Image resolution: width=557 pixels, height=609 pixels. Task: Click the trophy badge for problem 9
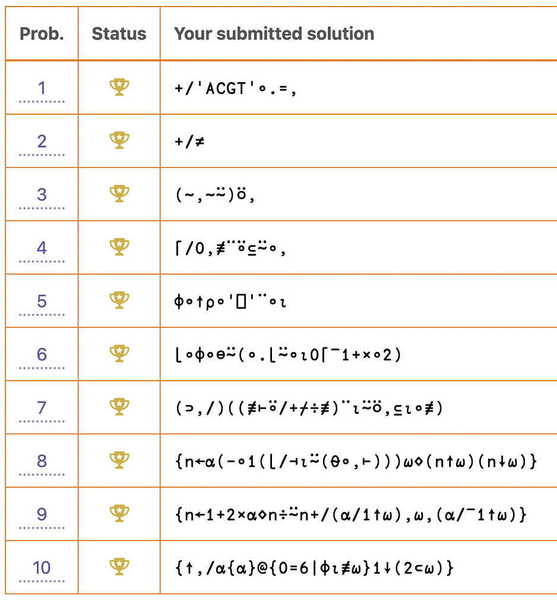(x=118, y=514)
